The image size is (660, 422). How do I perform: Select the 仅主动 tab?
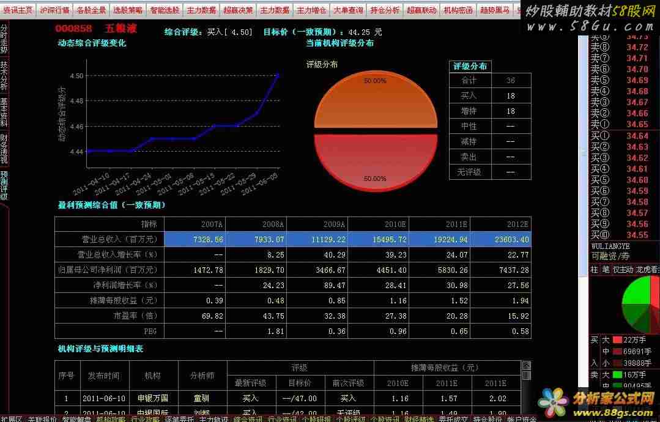pos(623,269)
